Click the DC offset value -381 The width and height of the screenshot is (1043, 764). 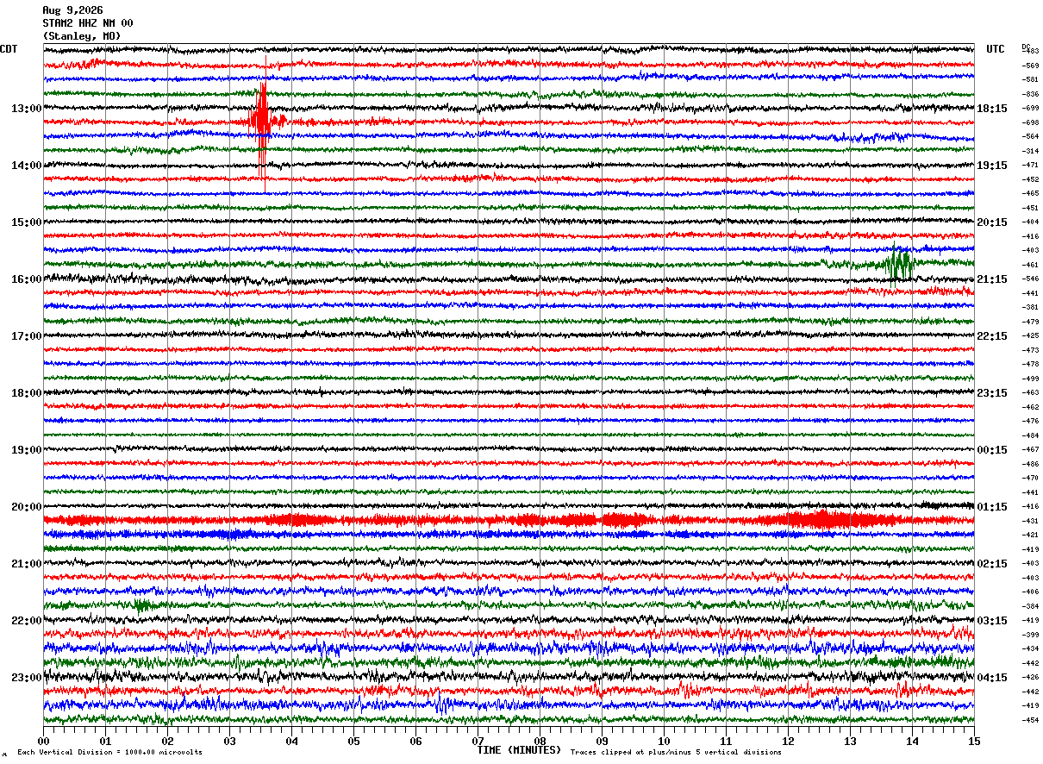[x=1030, y=307]
